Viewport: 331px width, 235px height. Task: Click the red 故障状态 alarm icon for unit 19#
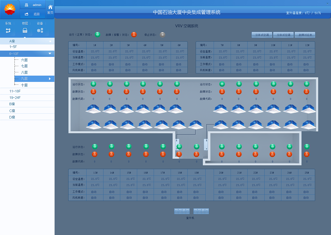[197, 154]
